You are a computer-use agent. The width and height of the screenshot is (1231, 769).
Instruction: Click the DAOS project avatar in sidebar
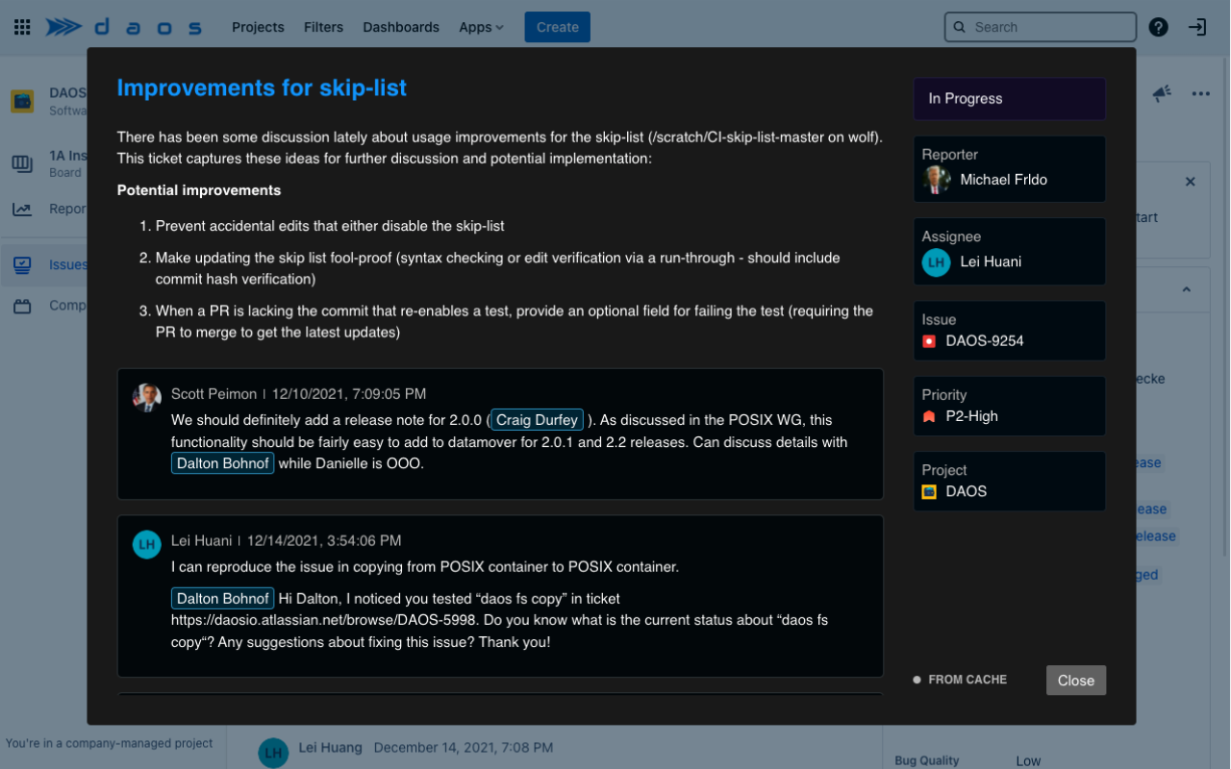pos(22,101)
